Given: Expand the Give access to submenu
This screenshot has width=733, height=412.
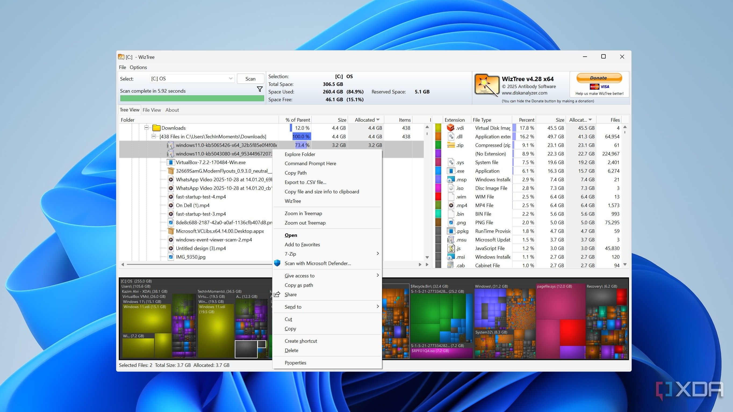Looking at the screenshot, I should [378, 275].
